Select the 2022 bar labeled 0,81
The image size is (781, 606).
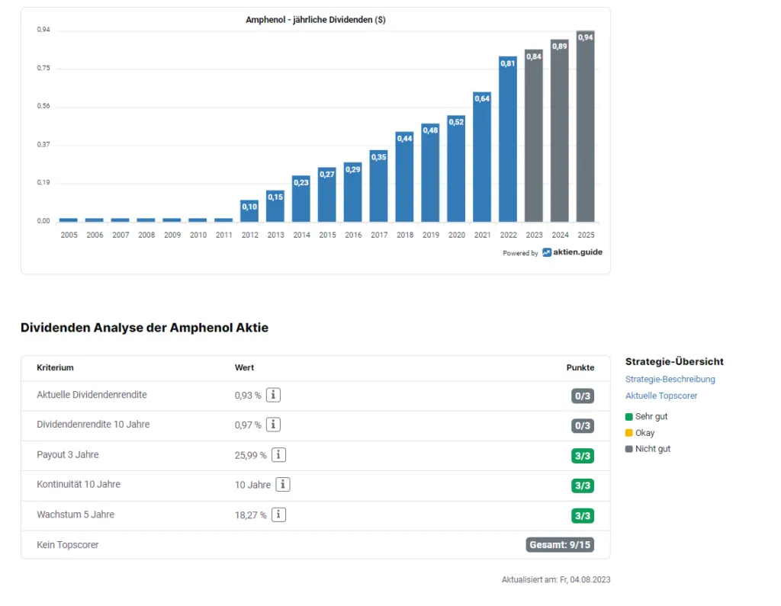click(507, 139)
